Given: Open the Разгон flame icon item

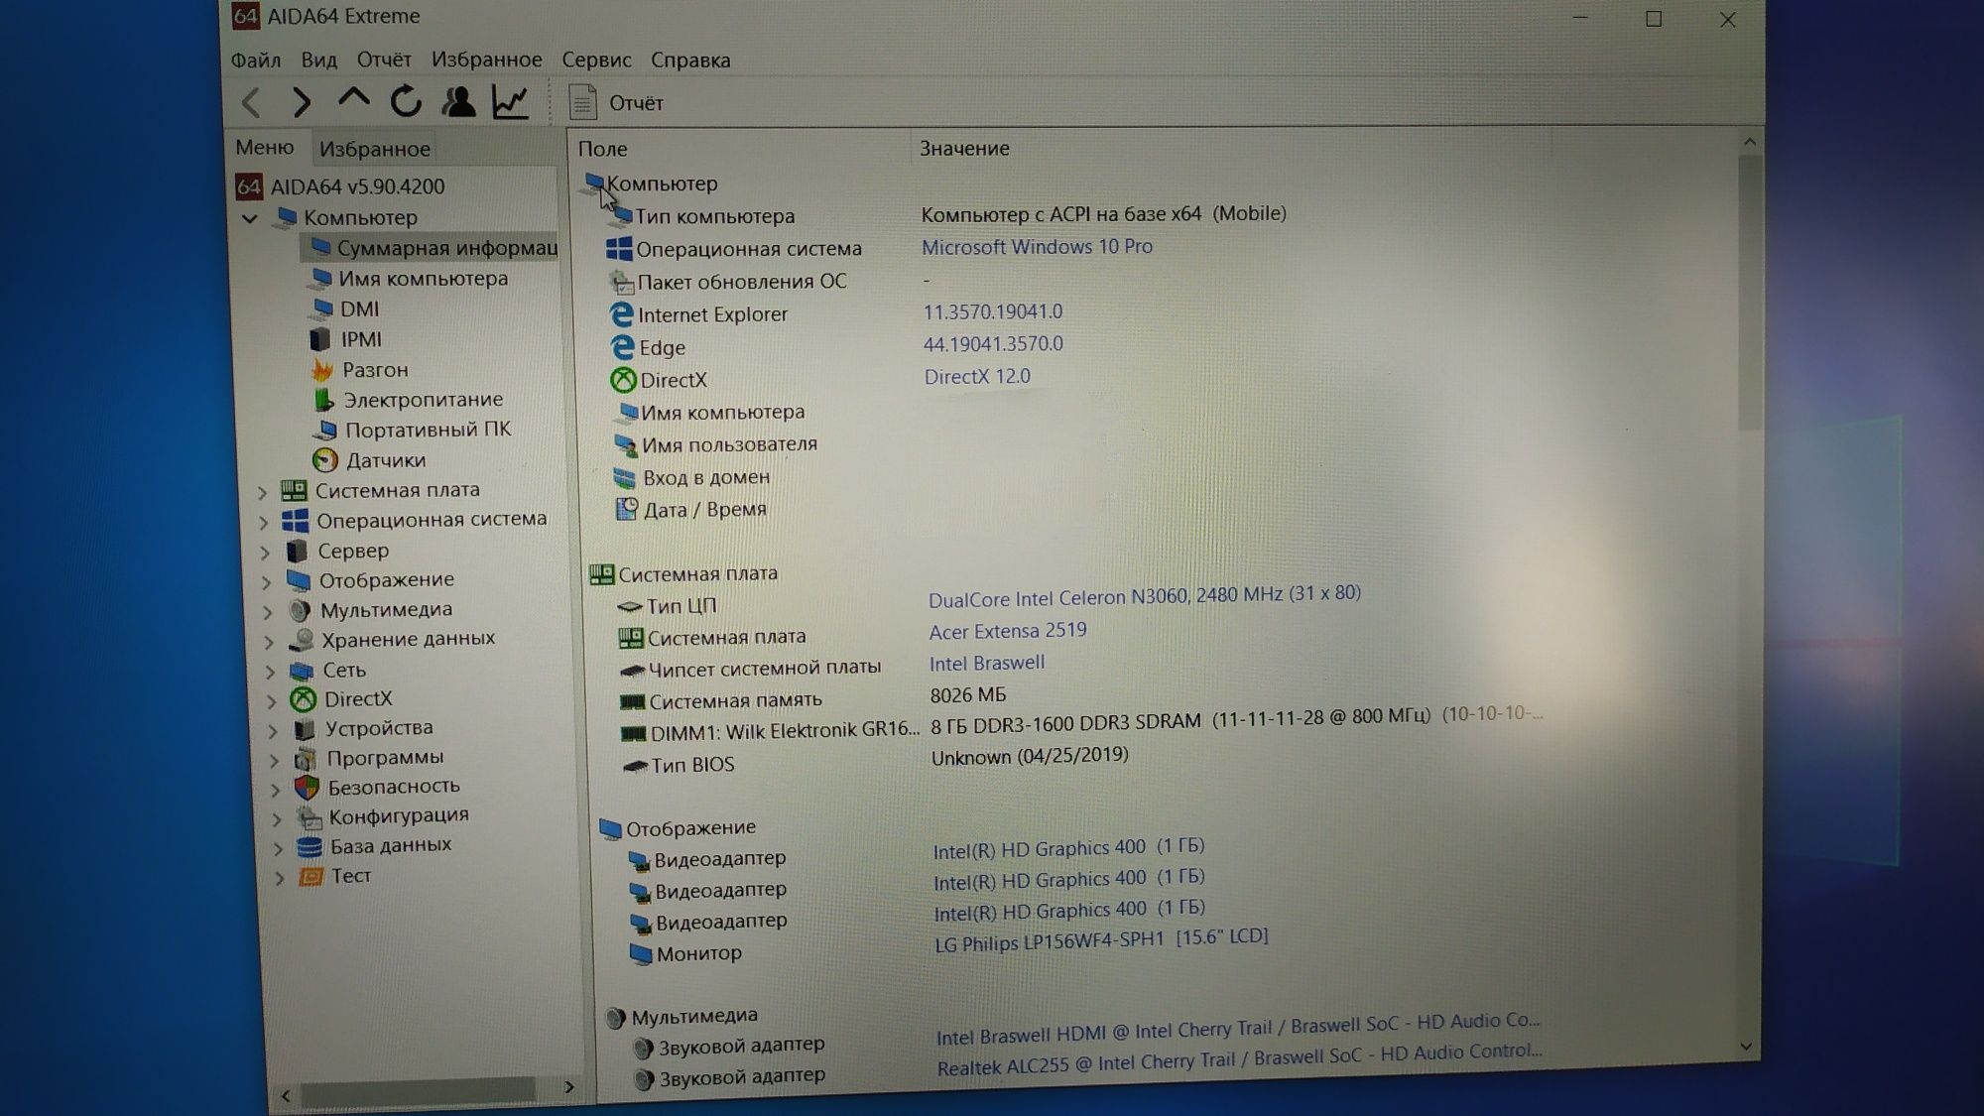Looking at the screenshot, I should pyautogui.click(x=322, y=370).
